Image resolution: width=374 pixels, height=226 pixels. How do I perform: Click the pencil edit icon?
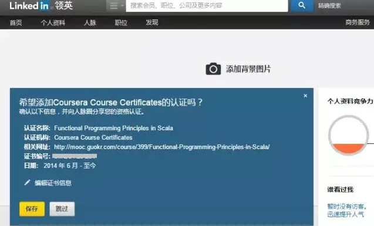pos(27,183)
